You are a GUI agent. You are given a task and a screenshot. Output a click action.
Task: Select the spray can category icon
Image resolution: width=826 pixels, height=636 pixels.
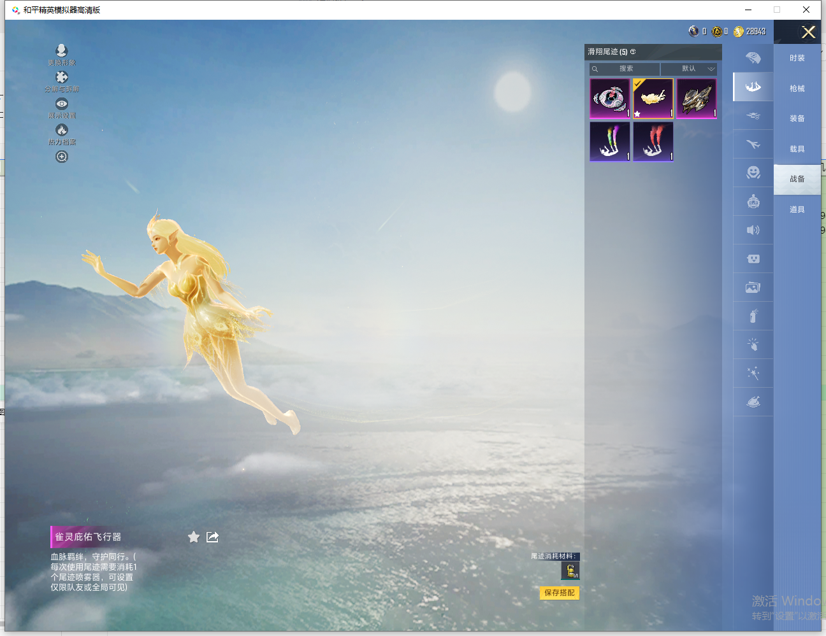point(753,316)
